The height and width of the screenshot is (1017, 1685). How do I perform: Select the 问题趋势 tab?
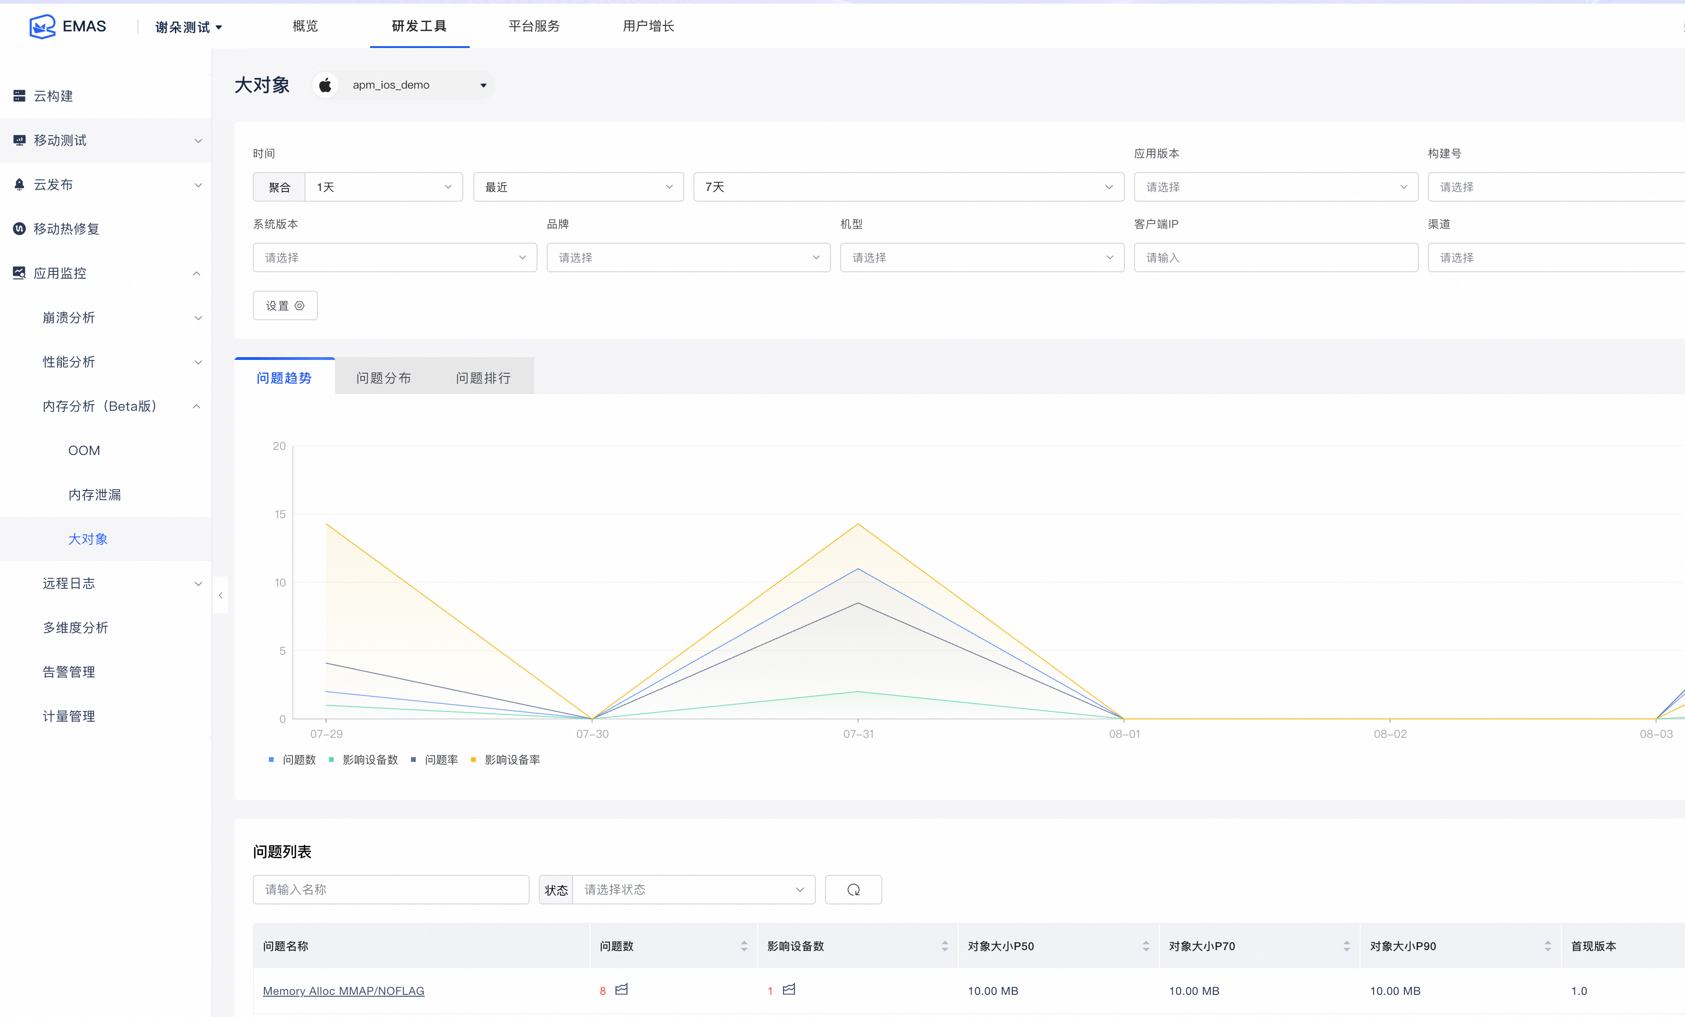pos(285,377)
